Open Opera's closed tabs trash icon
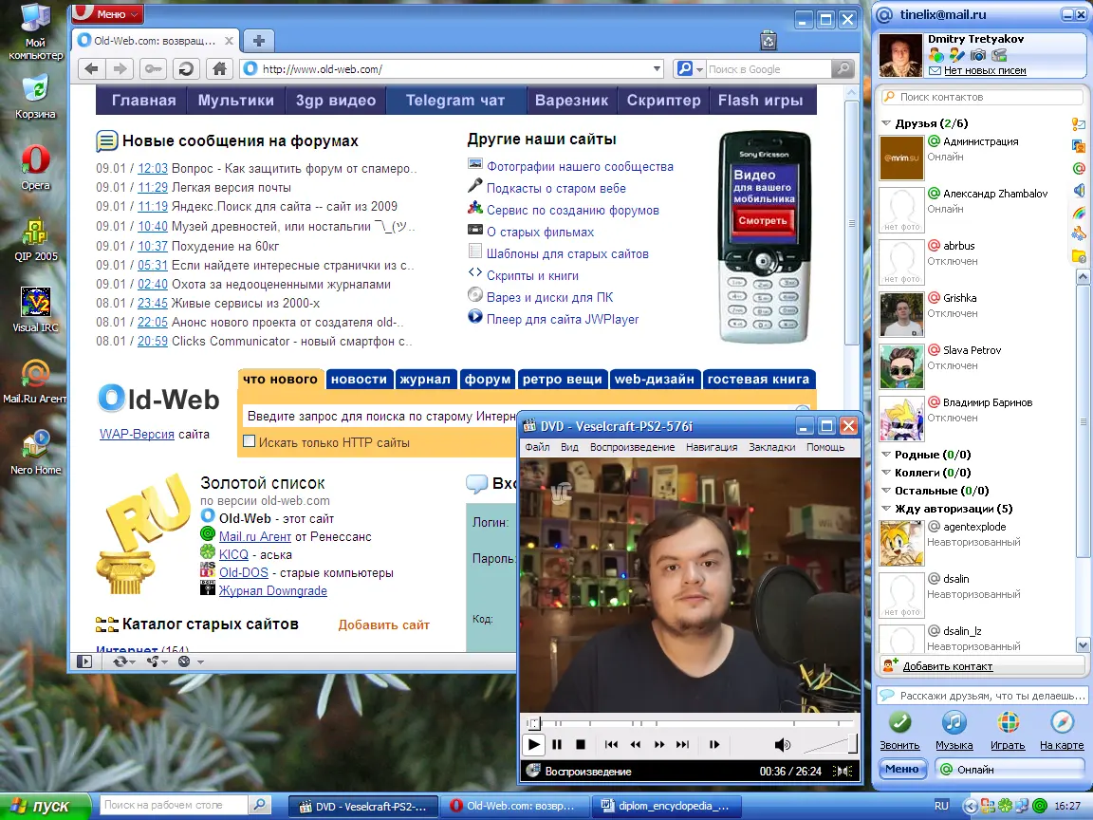The width and height of the screenshot is (1093, 820). tap(769, 41)
